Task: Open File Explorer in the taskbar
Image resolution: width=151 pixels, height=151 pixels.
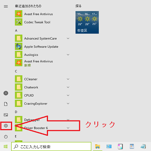Action: coord(97,146)
